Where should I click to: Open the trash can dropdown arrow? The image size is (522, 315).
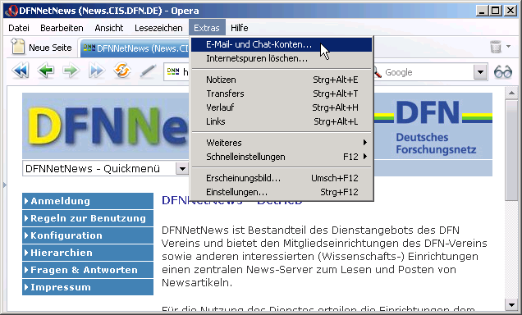coord(508,46)
